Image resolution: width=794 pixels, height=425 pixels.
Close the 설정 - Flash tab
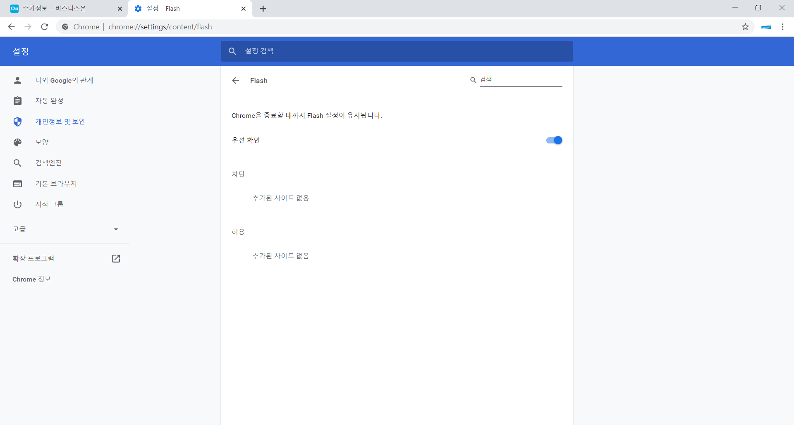[x=244, y=9]
